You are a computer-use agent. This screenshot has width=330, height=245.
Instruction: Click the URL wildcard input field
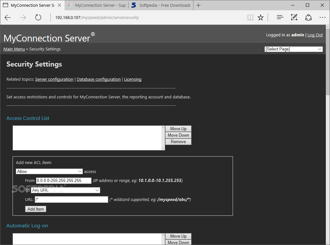coord(71,199)
